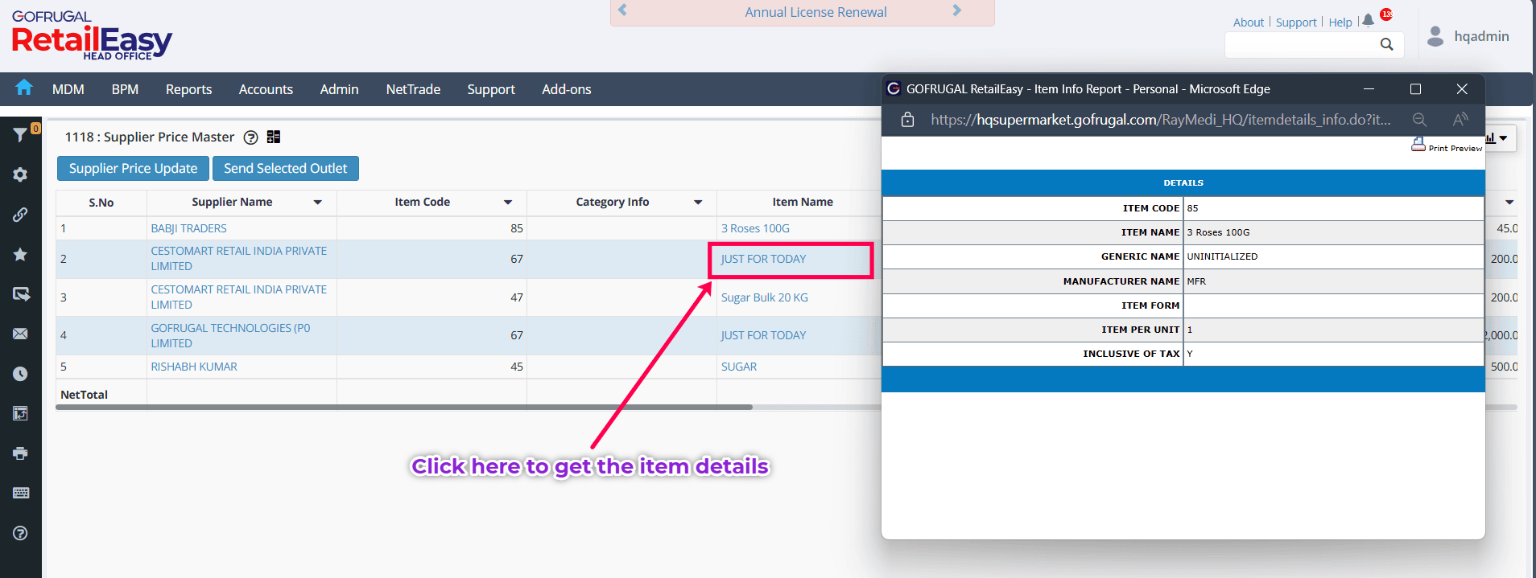The image size is (1536, 578).
Task: Open GOFRUGAL TECHNOLOGIES supplier link
Action: (230, 335)
